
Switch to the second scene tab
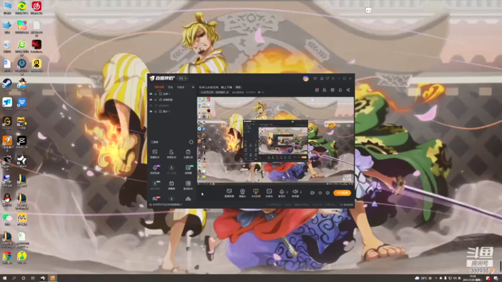click(x=171, y=87)
